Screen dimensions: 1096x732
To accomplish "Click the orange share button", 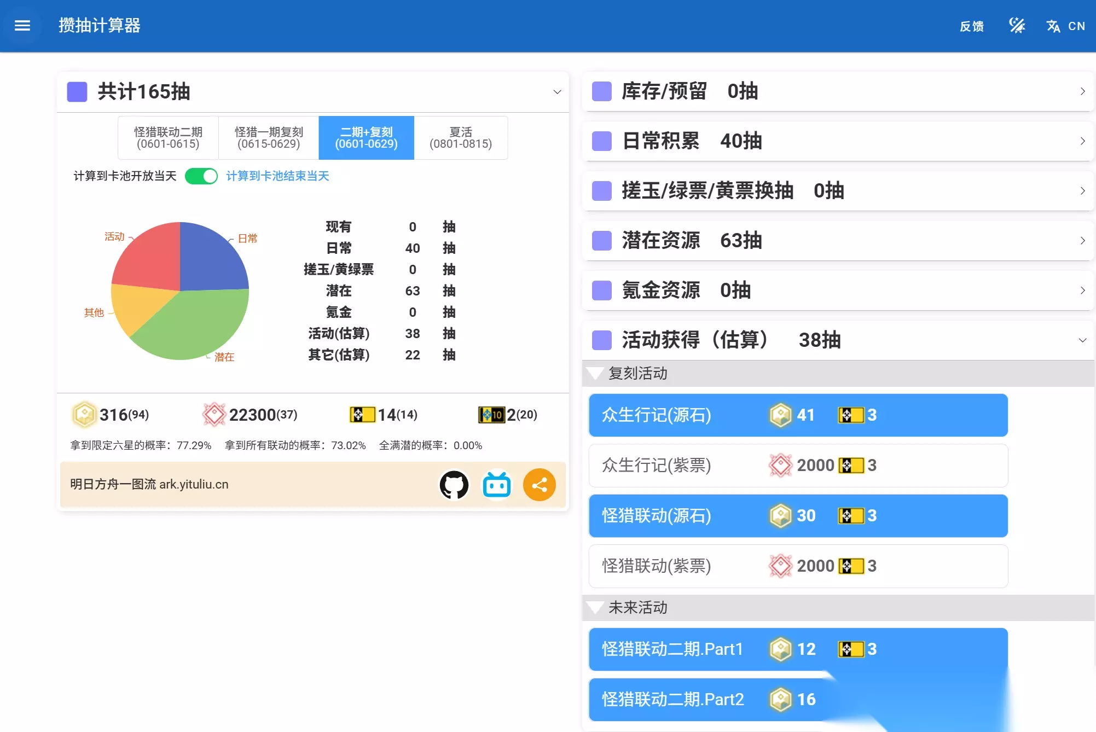I will [x=540, y=485].
